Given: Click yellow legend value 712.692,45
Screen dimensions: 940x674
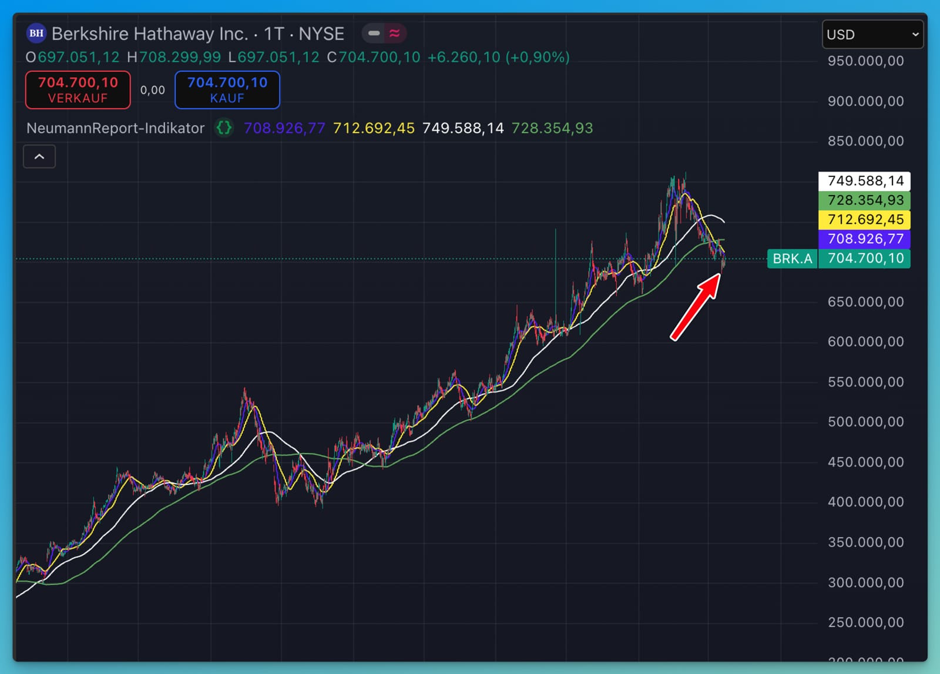Looking at the screenshot, I should (x=374, y=128).
